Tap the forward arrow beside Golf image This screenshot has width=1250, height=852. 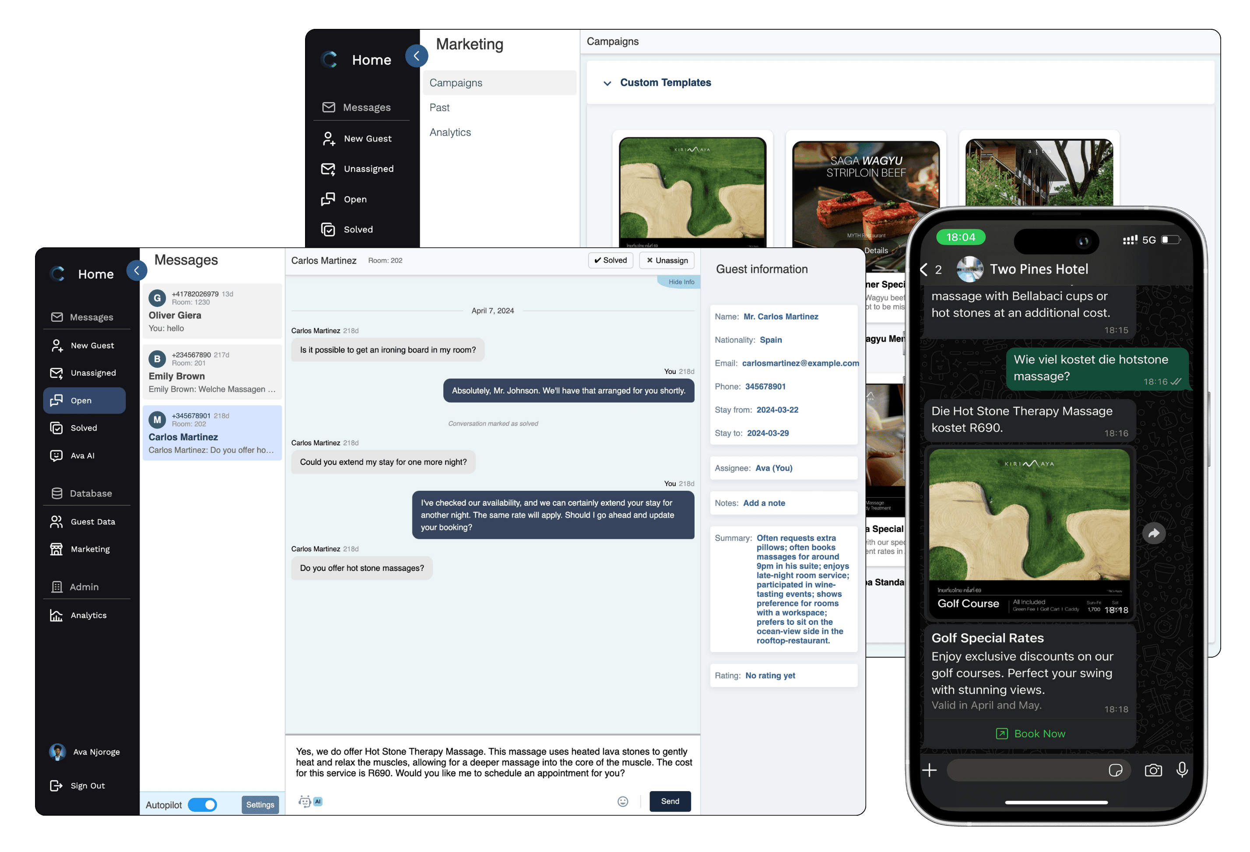coord(1154,534)
